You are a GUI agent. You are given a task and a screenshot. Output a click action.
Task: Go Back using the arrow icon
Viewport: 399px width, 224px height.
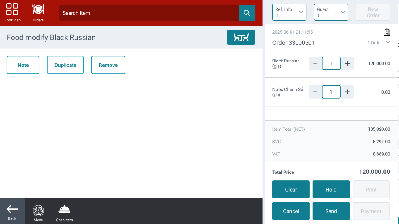(13, 211)
